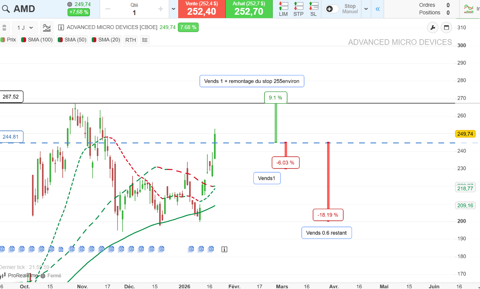Click the AMD ticker name

point(24,9)
